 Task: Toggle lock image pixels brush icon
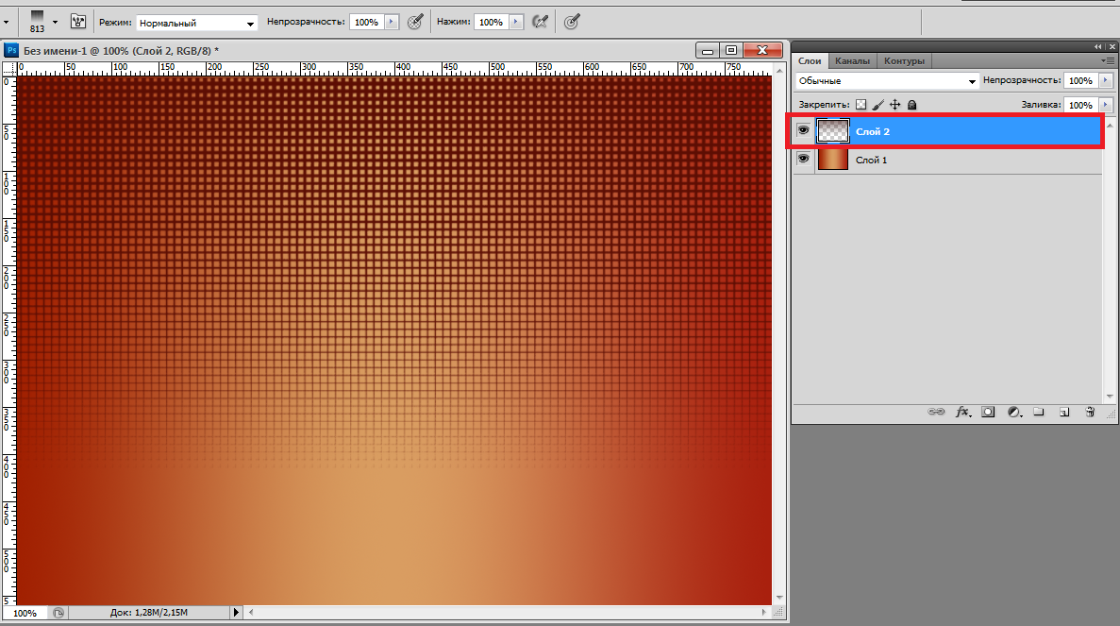(x=878, y=104)
